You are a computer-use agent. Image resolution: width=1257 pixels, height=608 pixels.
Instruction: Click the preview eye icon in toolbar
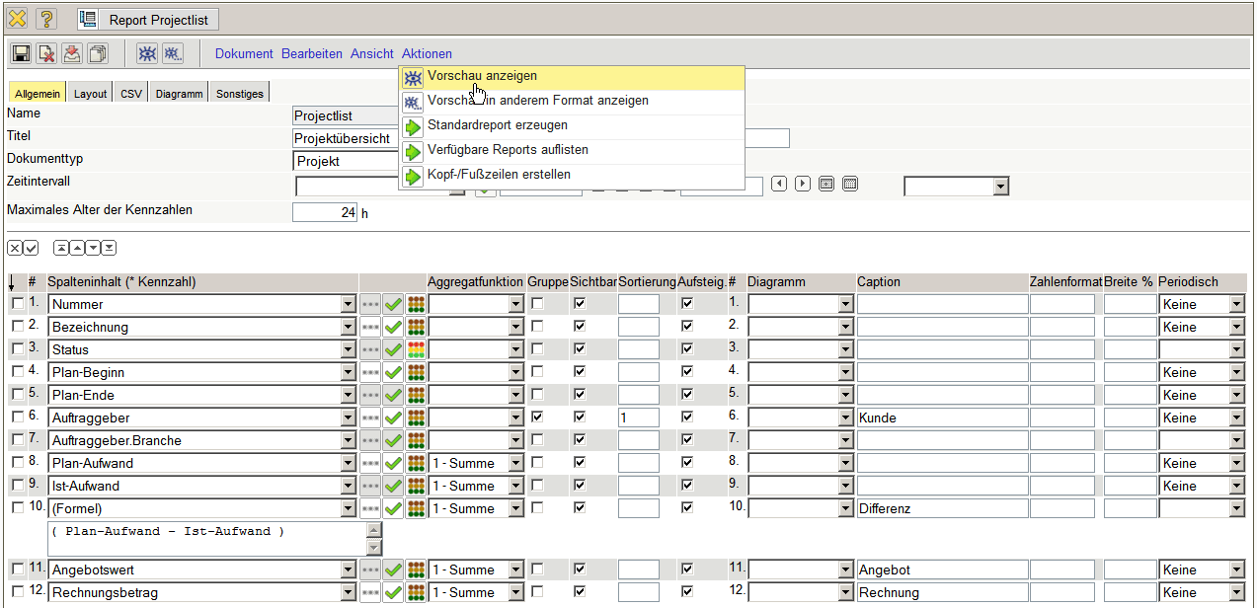pyautogui.click(x=146, y=54)
